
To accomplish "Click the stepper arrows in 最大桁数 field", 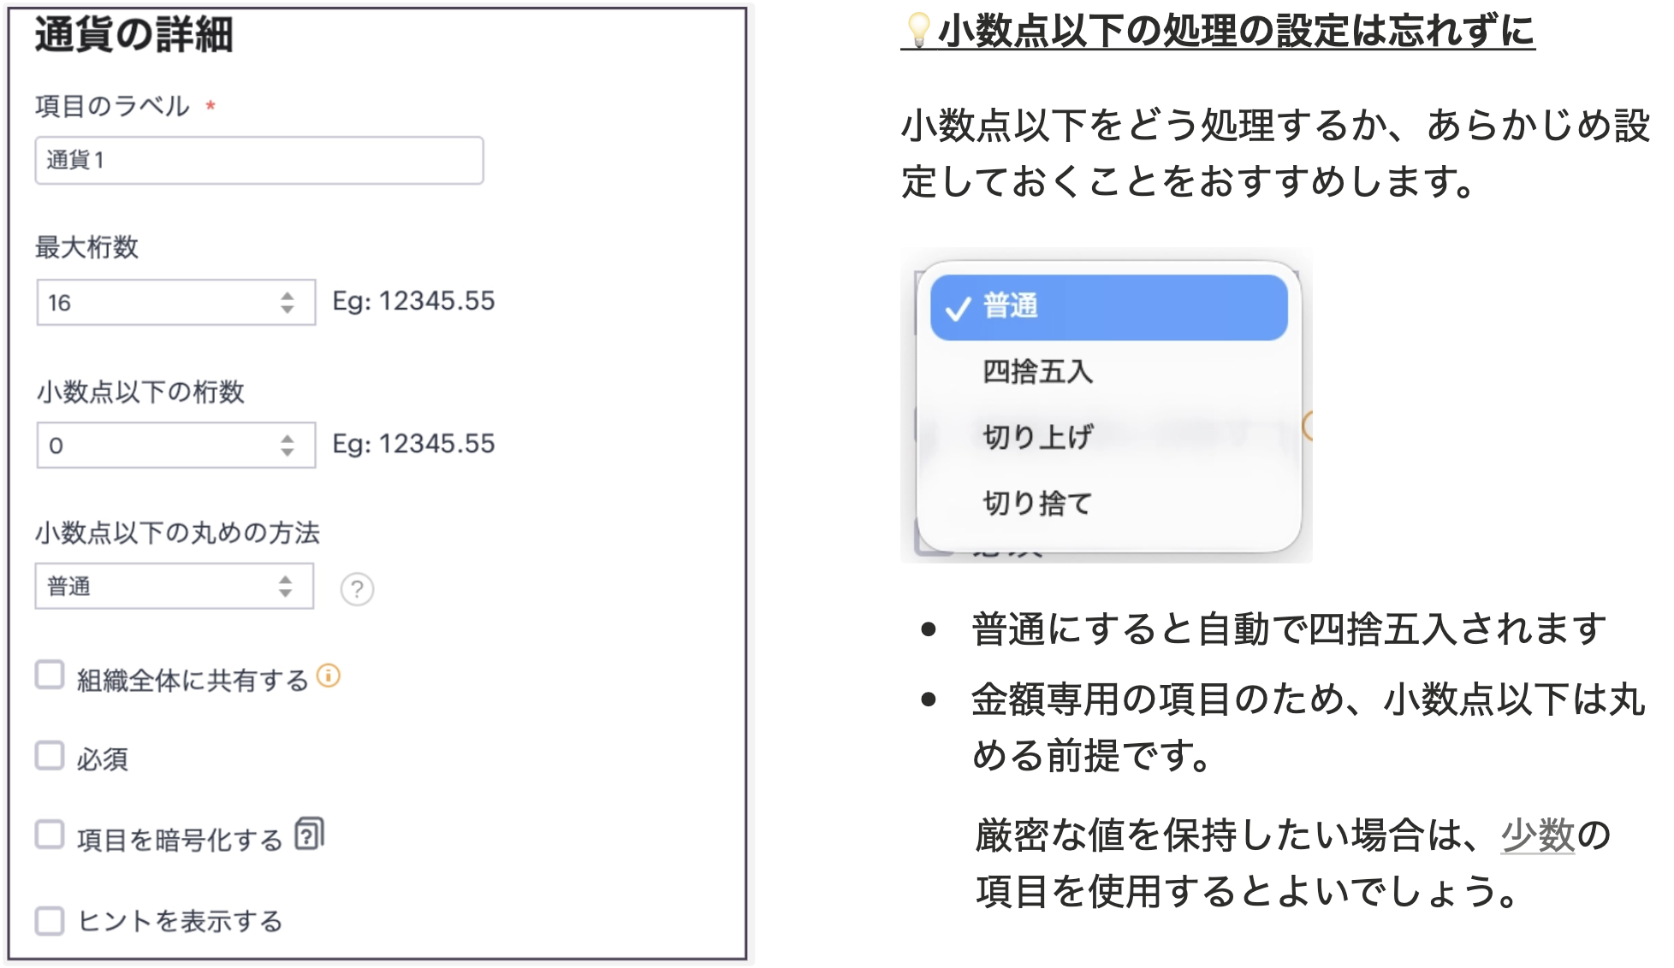I will pyautogui.click(x=288, y=303).
